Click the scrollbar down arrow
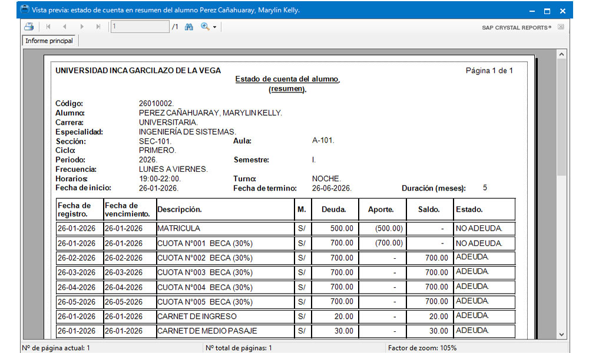The width and height of the screenshot is (589, 353). [561, 335]
